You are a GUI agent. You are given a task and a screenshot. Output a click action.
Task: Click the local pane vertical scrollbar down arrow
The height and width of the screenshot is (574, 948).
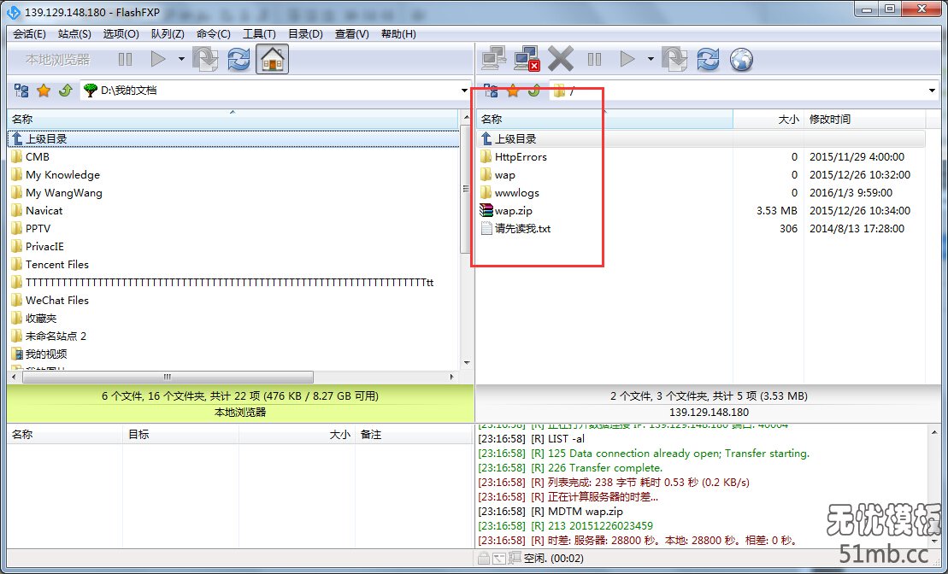[466, 363]
